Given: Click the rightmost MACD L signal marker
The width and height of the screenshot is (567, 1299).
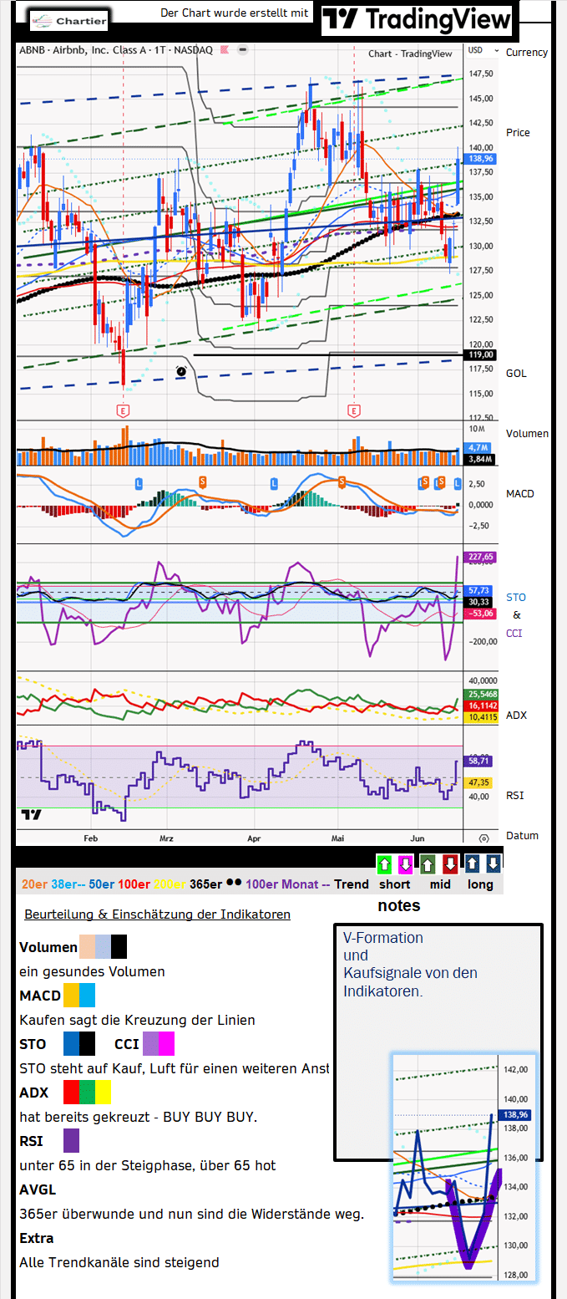Looking at the screenshot, I should (x=457, y=482).
